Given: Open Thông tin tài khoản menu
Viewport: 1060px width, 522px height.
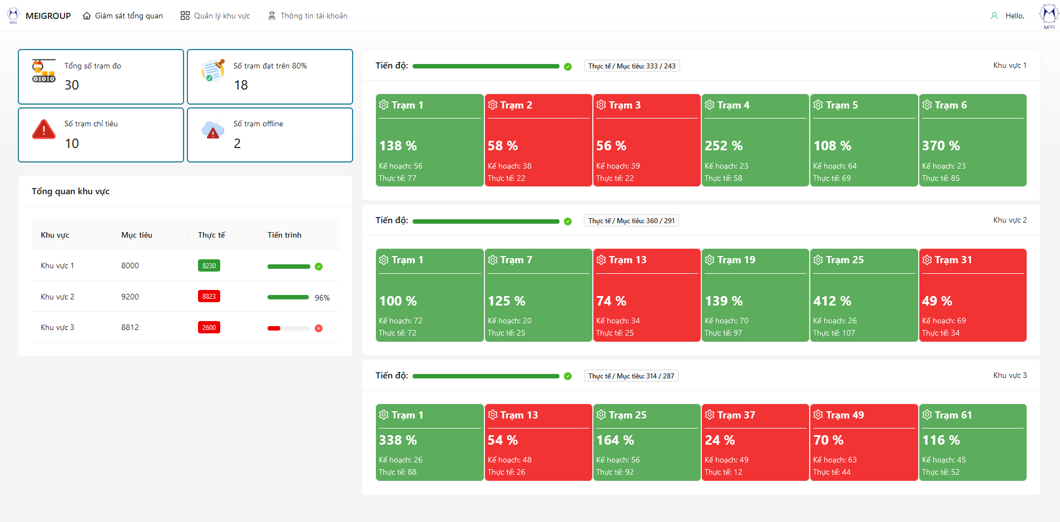Looking at the screenshot, I should point(308,16).
